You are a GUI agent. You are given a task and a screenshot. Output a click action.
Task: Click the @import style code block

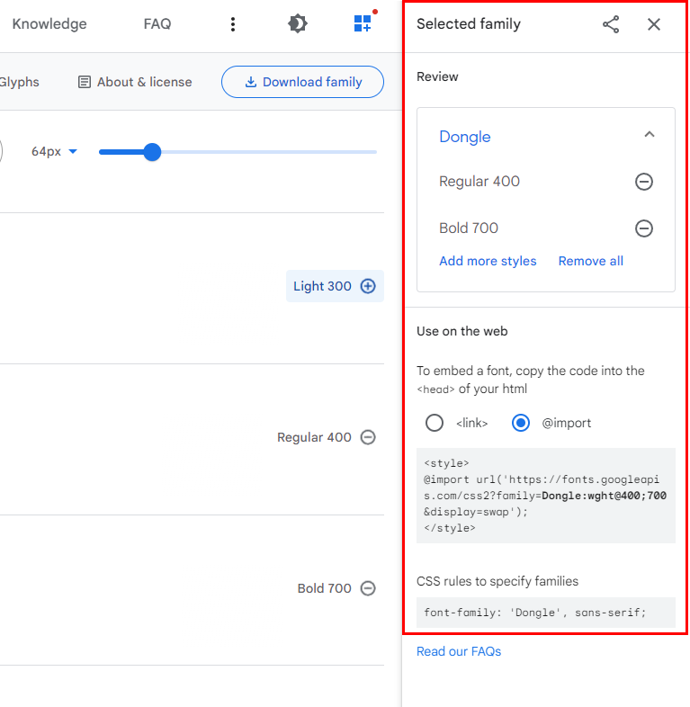coord(546,496)
